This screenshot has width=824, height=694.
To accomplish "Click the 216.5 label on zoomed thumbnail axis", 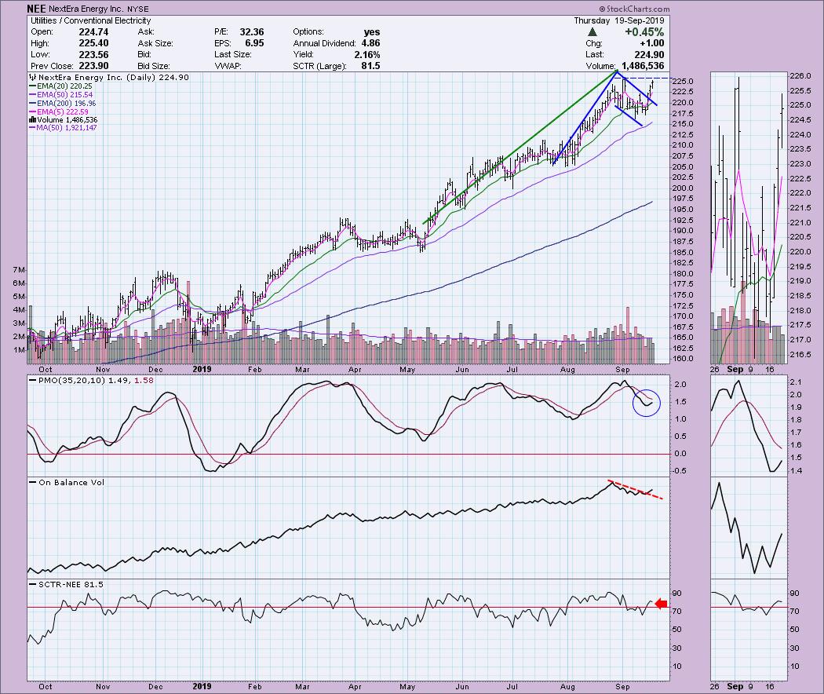I will coord(800,354).
